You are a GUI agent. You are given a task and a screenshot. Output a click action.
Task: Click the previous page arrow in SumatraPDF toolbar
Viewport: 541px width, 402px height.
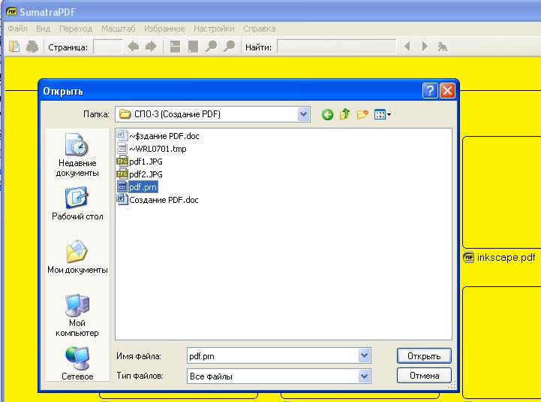(133, 47)
